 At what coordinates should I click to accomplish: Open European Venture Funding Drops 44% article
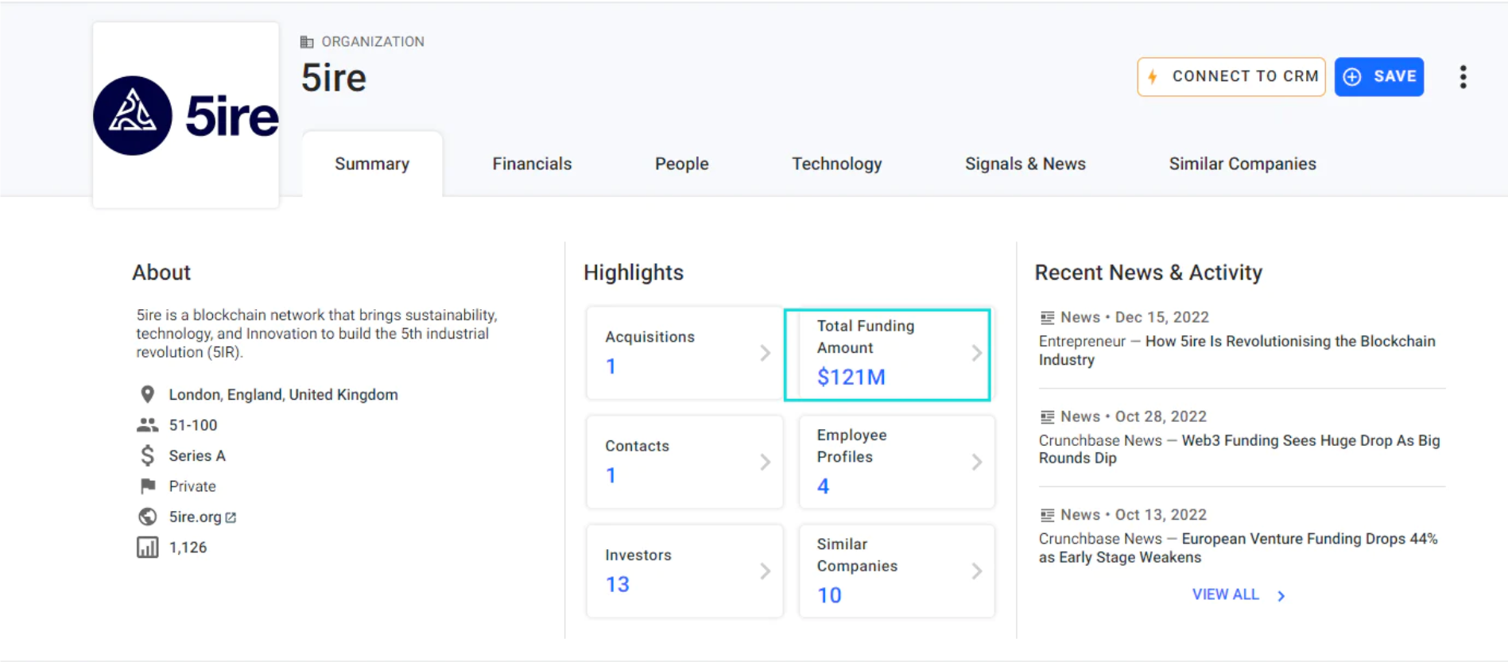(1238, 548)
